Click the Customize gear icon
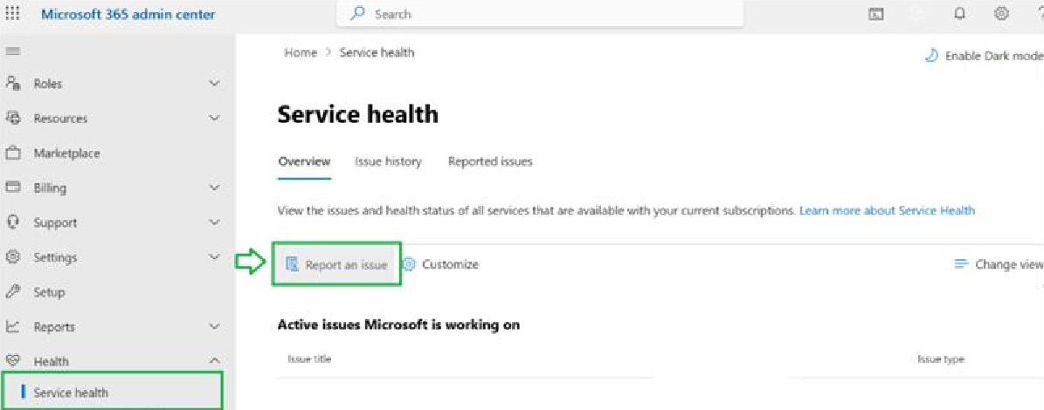Image resolution: width=1044 pixels, height=410 pixels. 410,264
